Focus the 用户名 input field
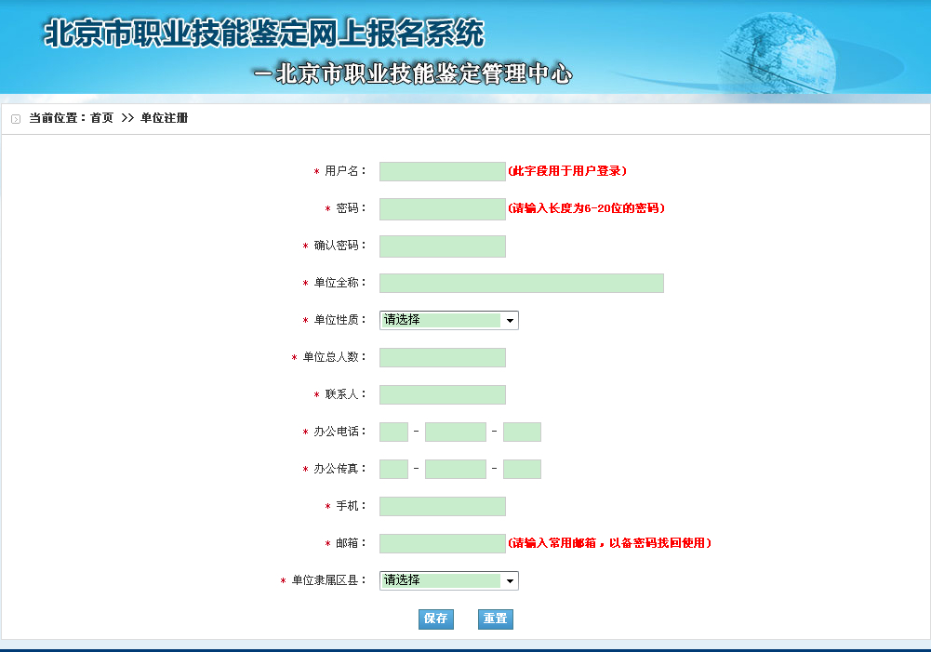This screenshot has width=931, height=652. tap(443, 172)
